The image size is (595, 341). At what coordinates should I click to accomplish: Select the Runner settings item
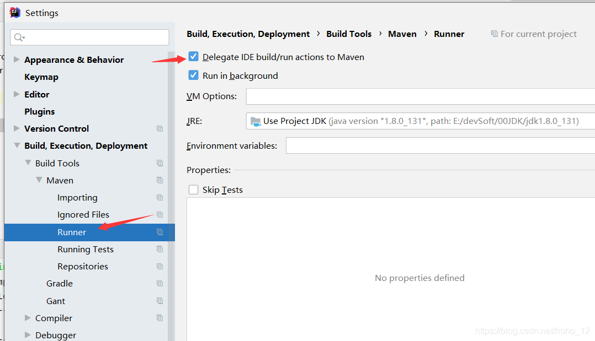[x=89, y=232]
